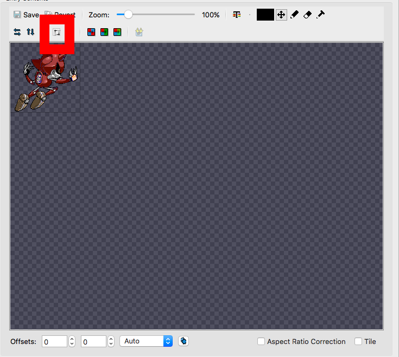Enable Aspect Ratio Correction checkbox
The height and width of the screenshot is (357, 399).
point(261,341)
